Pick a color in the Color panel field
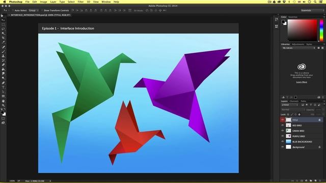The height and width of the screenshot is (183, 326). [x=302, y=30]
